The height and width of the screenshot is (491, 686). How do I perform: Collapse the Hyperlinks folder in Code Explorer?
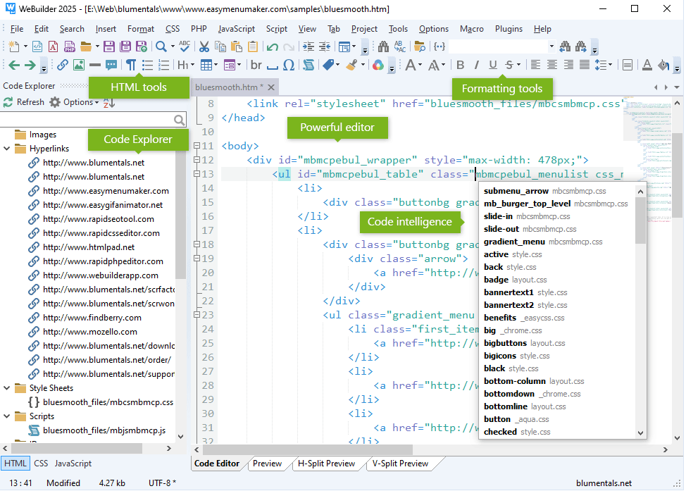tap(6, 148)
